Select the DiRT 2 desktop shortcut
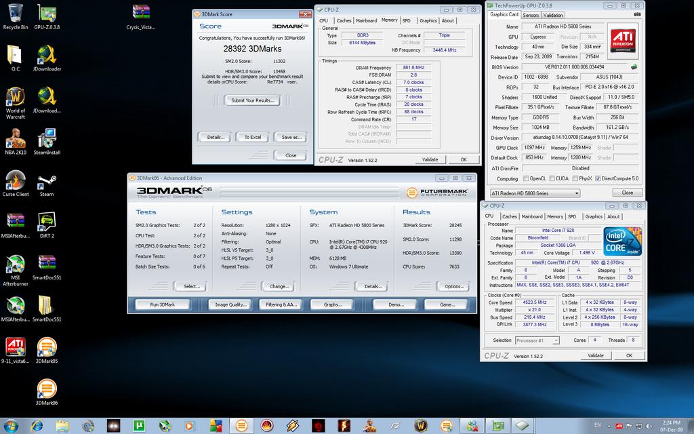 click(x=47, y=225)
